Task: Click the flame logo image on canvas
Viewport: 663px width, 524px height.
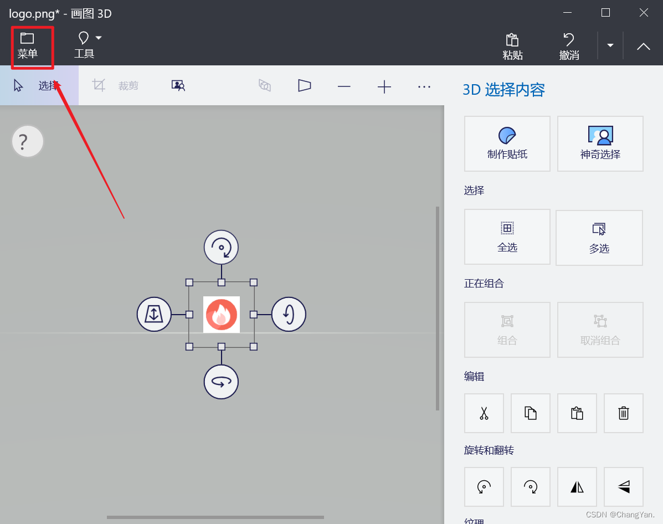Action: click(221, 314)
